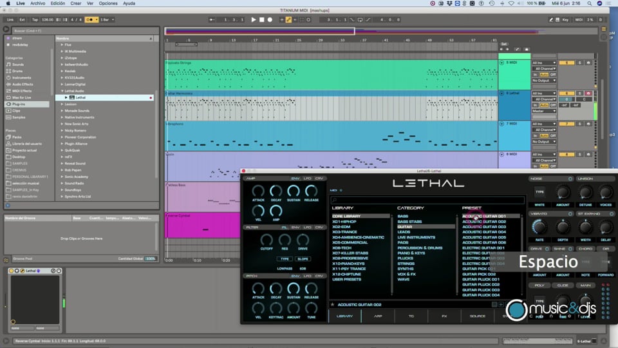
Task: Open track 7 No Output dropdown
Action: click(x=544, y=141)
